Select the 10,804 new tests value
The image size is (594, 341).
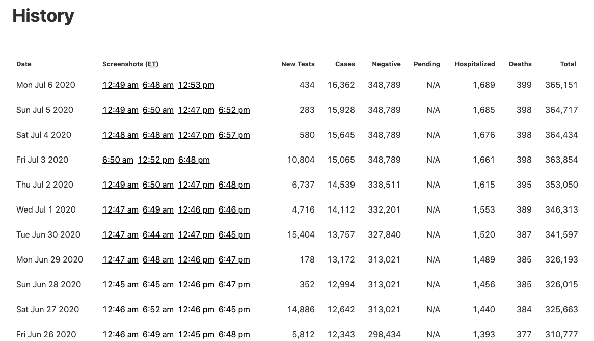point(301,160)
